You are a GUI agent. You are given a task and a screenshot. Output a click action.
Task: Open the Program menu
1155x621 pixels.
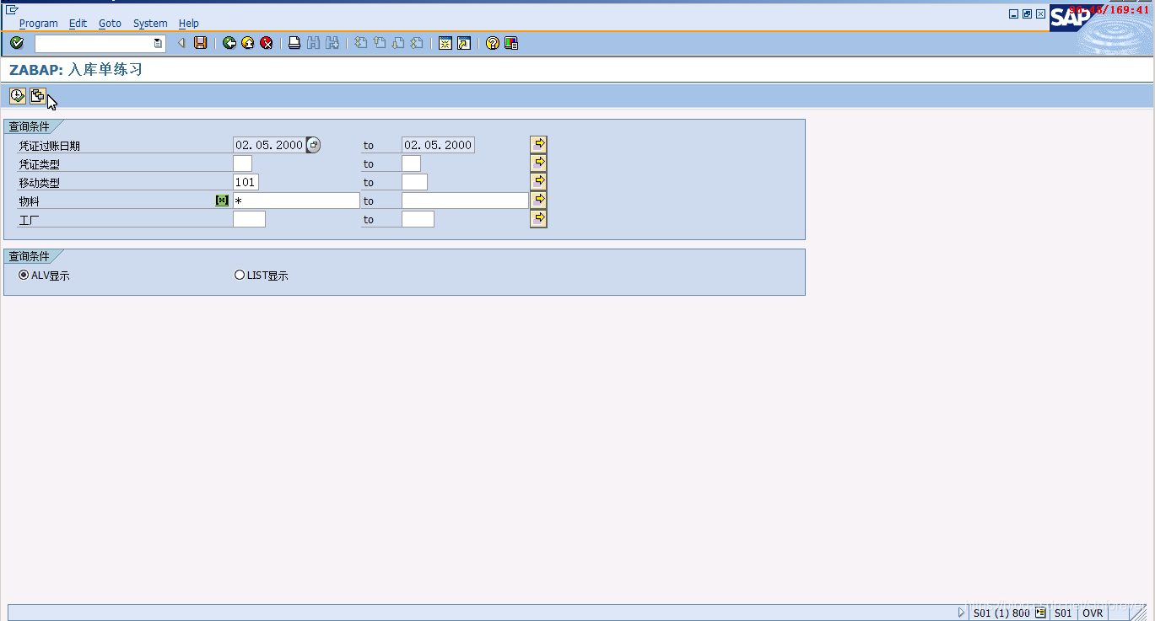click(x=39, y=24)
